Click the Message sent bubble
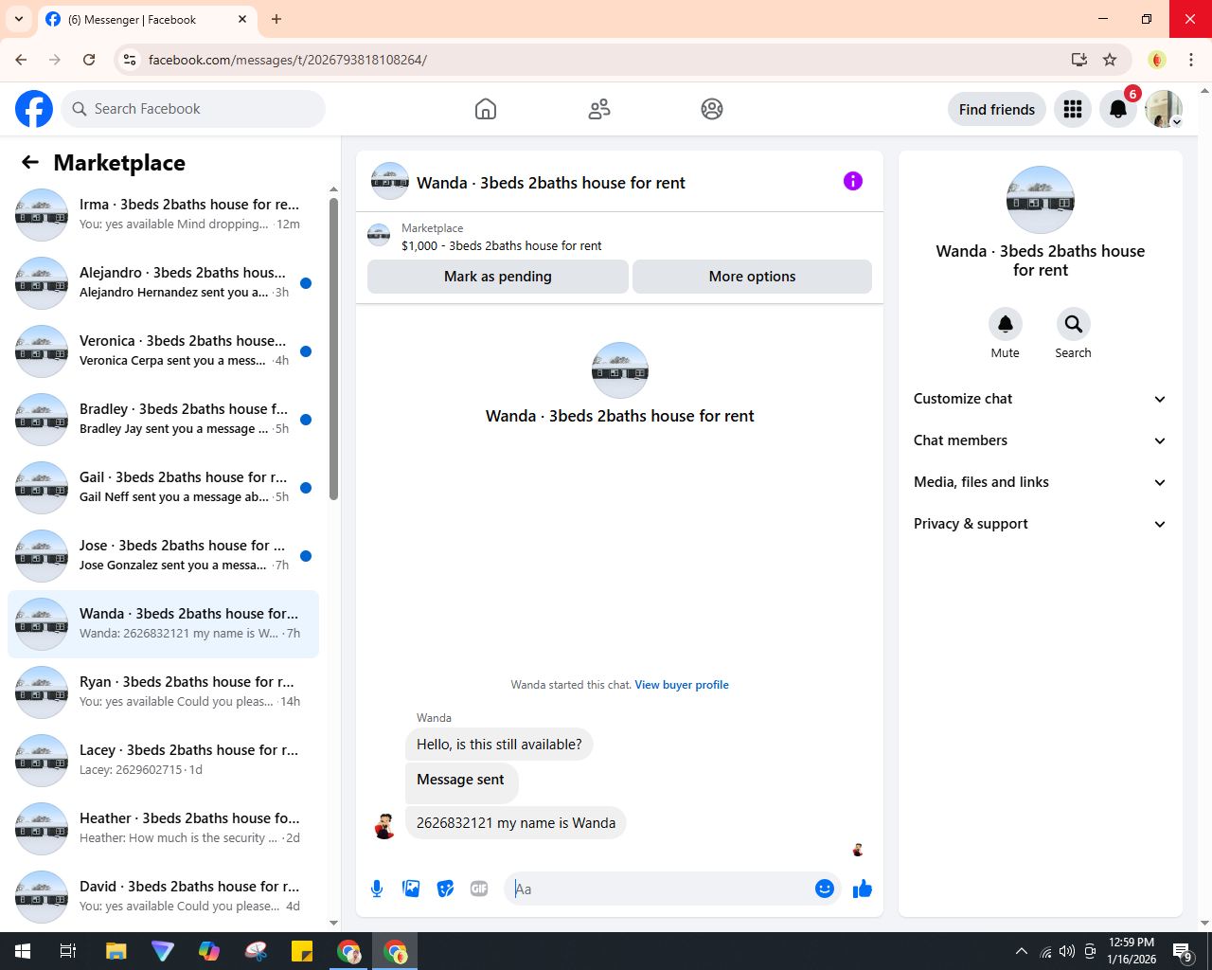 pos(461,782)
